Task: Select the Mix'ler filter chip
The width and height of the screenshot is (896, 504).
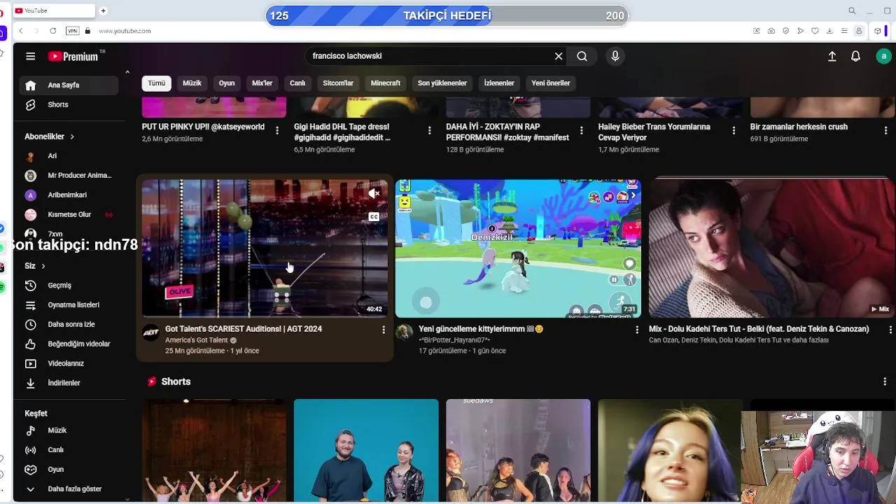Action: [x=262, y=83]
